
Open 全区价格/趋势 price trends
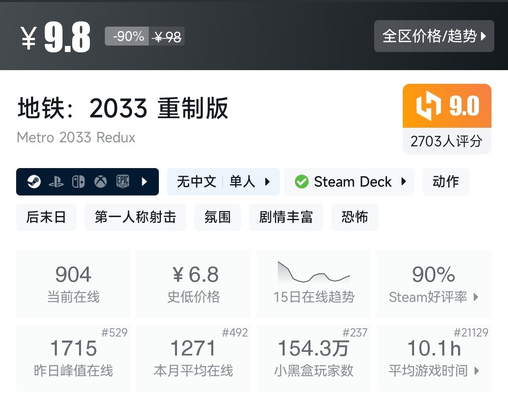point(434,36)
